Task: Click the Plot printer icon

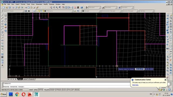Action: click(13, 8)
